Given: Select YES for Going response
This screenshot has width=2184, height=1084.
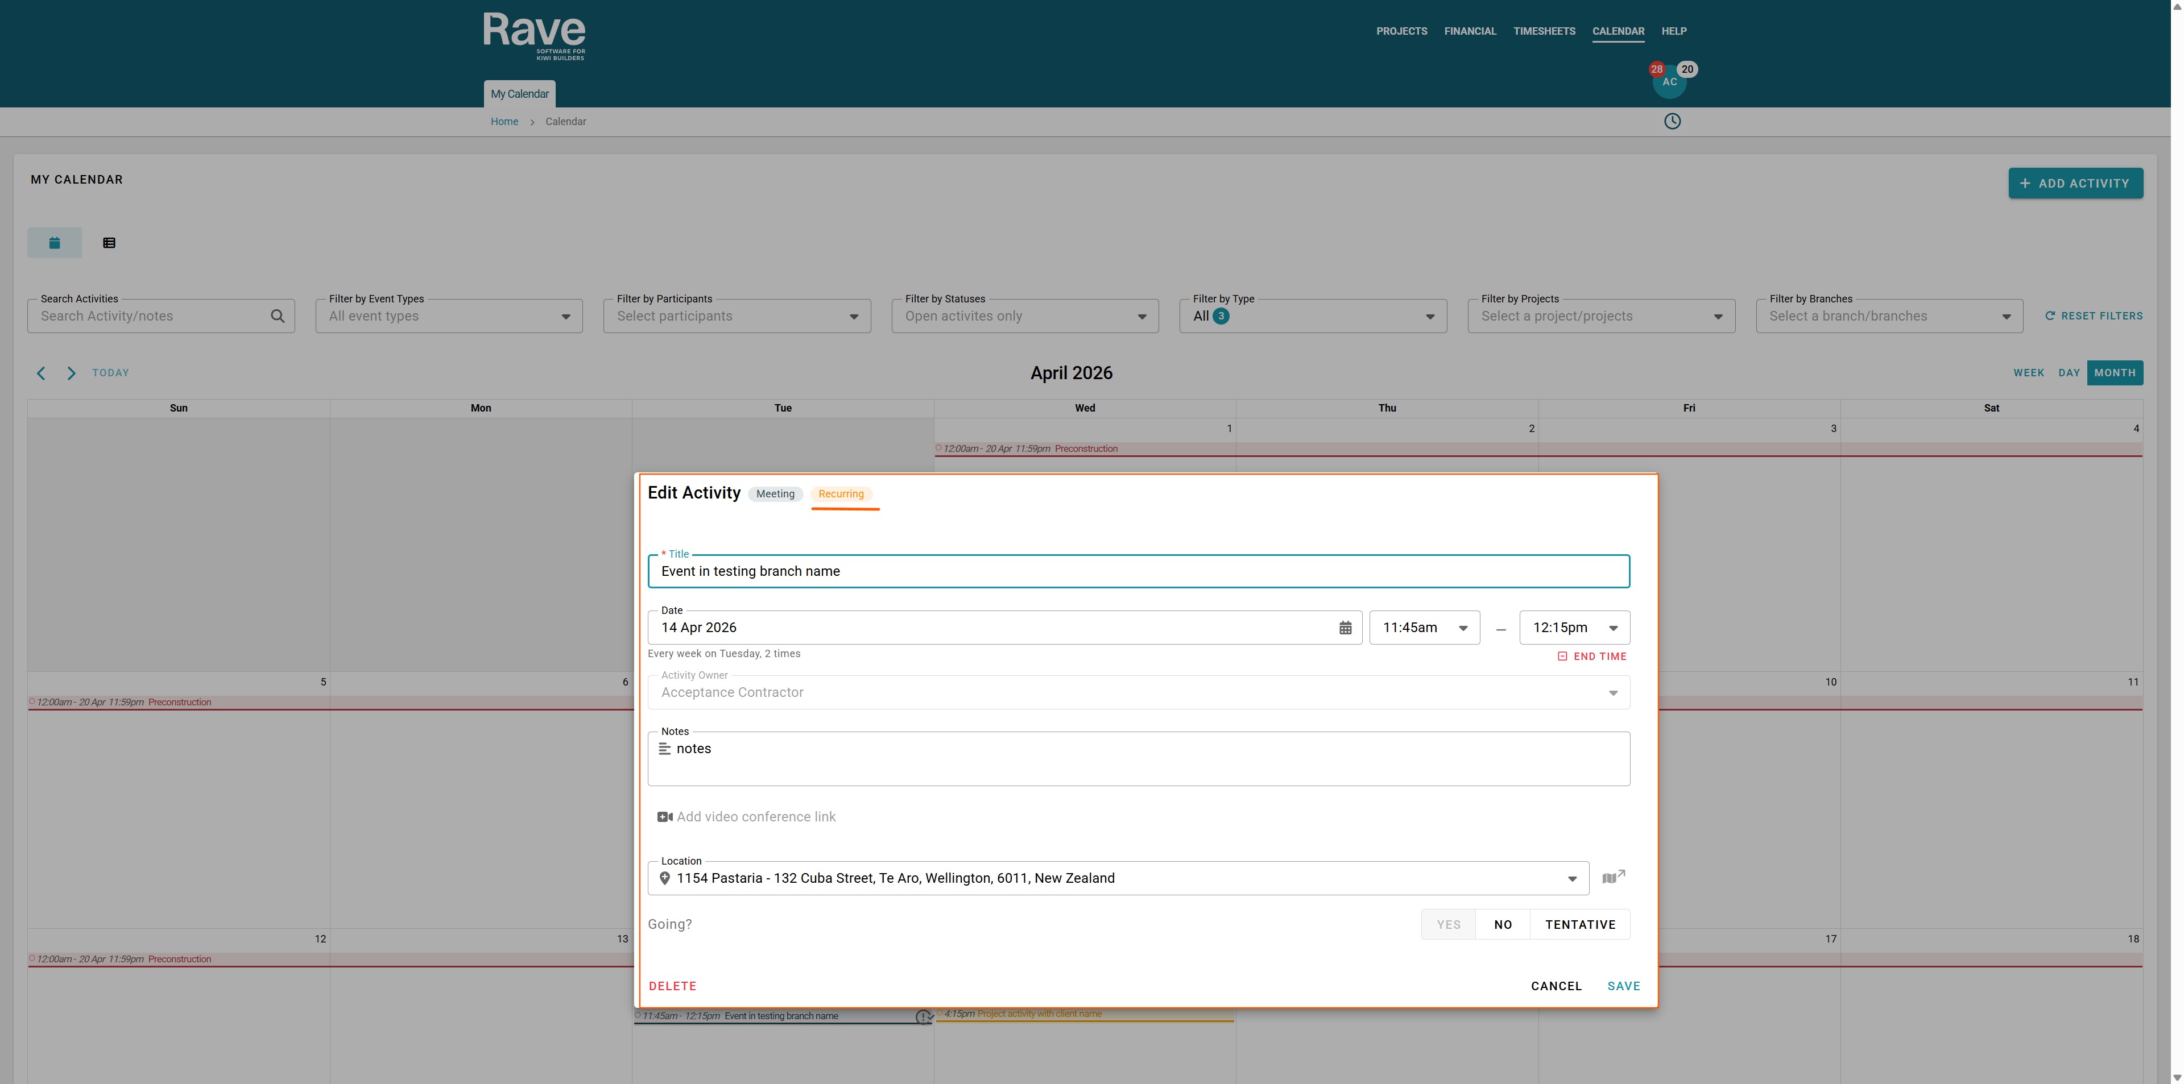Looking at the screenshot, I should click(x=1448, y=925).
